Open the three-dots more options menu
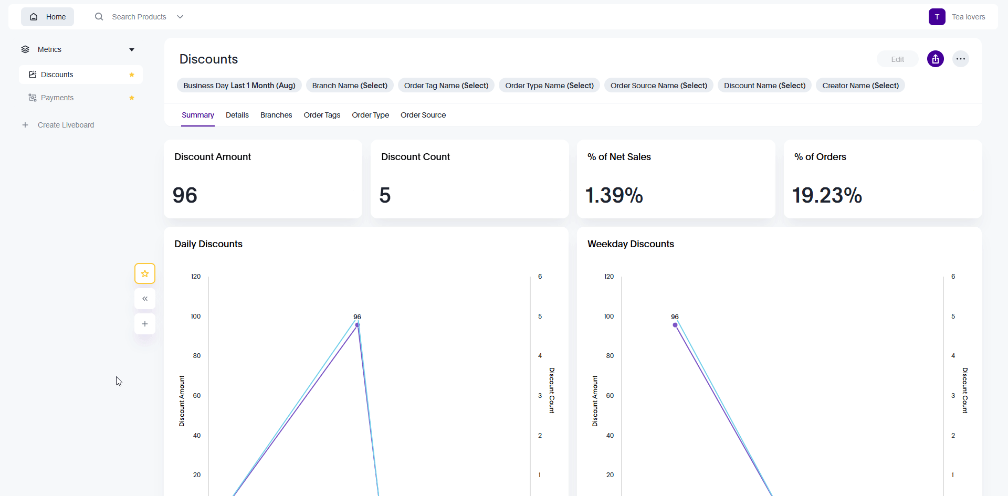Image resolution: width=1008 pixels, height=496 pixels. [960, 59]
